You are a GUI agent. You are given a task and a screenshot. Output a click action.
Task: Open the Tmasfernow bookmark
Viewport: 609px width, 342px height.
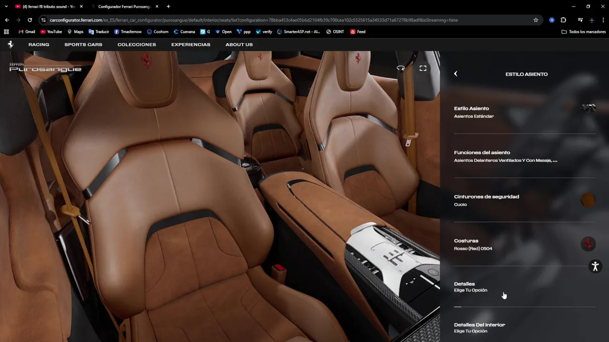(128, 32)
